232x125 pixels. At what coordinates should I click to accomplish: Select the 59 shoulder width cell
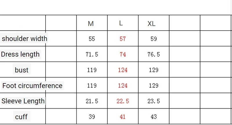point(154,39)
